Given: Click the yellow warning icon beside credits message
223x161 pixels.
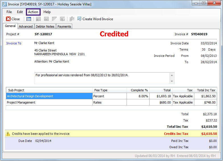Looking at the screenshot, I should (x=8, y=134).
